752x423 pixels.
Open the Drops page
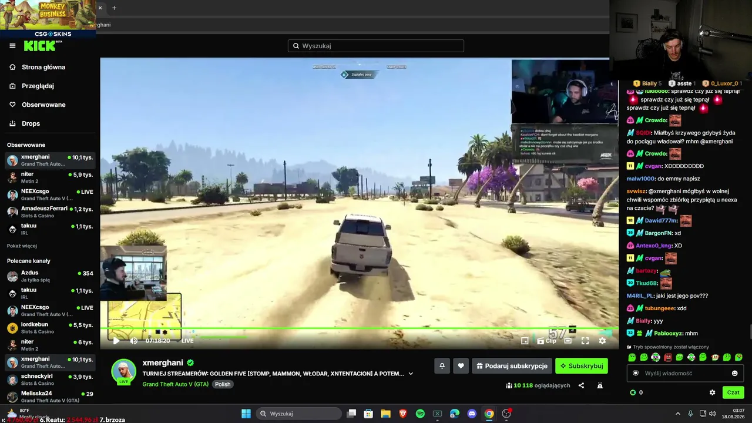pos(31,123)
